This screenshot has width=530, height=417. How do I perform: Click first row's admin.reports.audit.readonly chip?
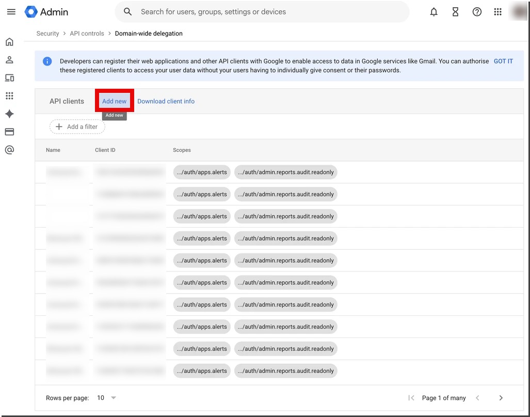pos(285,172)
